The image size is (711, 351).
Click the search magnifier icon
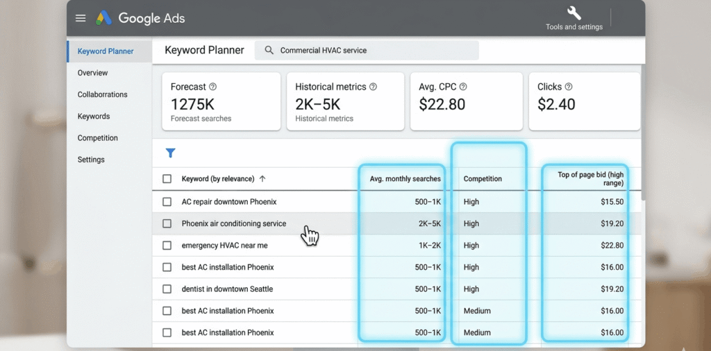(x=269, y=50)
